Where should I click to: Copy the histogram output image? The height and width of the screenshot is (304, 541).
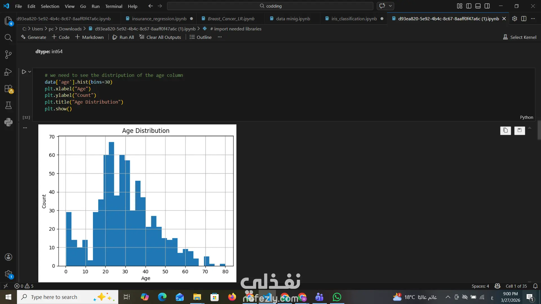(505, 130)
